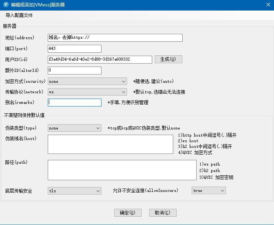
Task: Expand the 伪装类型(type) dropdown
Action: 74,128
